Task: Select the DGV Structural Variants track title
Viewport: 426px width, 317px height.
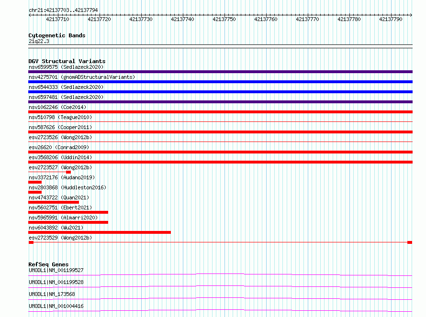Action: tap(67, 61)
